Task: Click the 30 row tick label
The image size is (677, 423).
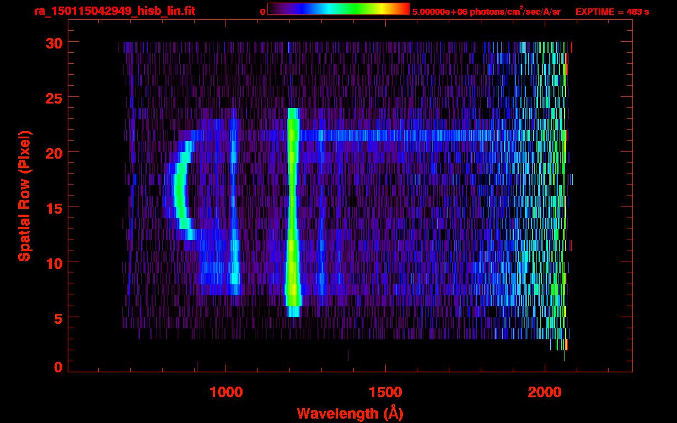Action: [53, 42]
